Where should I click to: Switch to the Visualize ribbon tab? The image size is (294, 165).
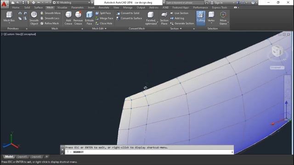pos(62,7)
